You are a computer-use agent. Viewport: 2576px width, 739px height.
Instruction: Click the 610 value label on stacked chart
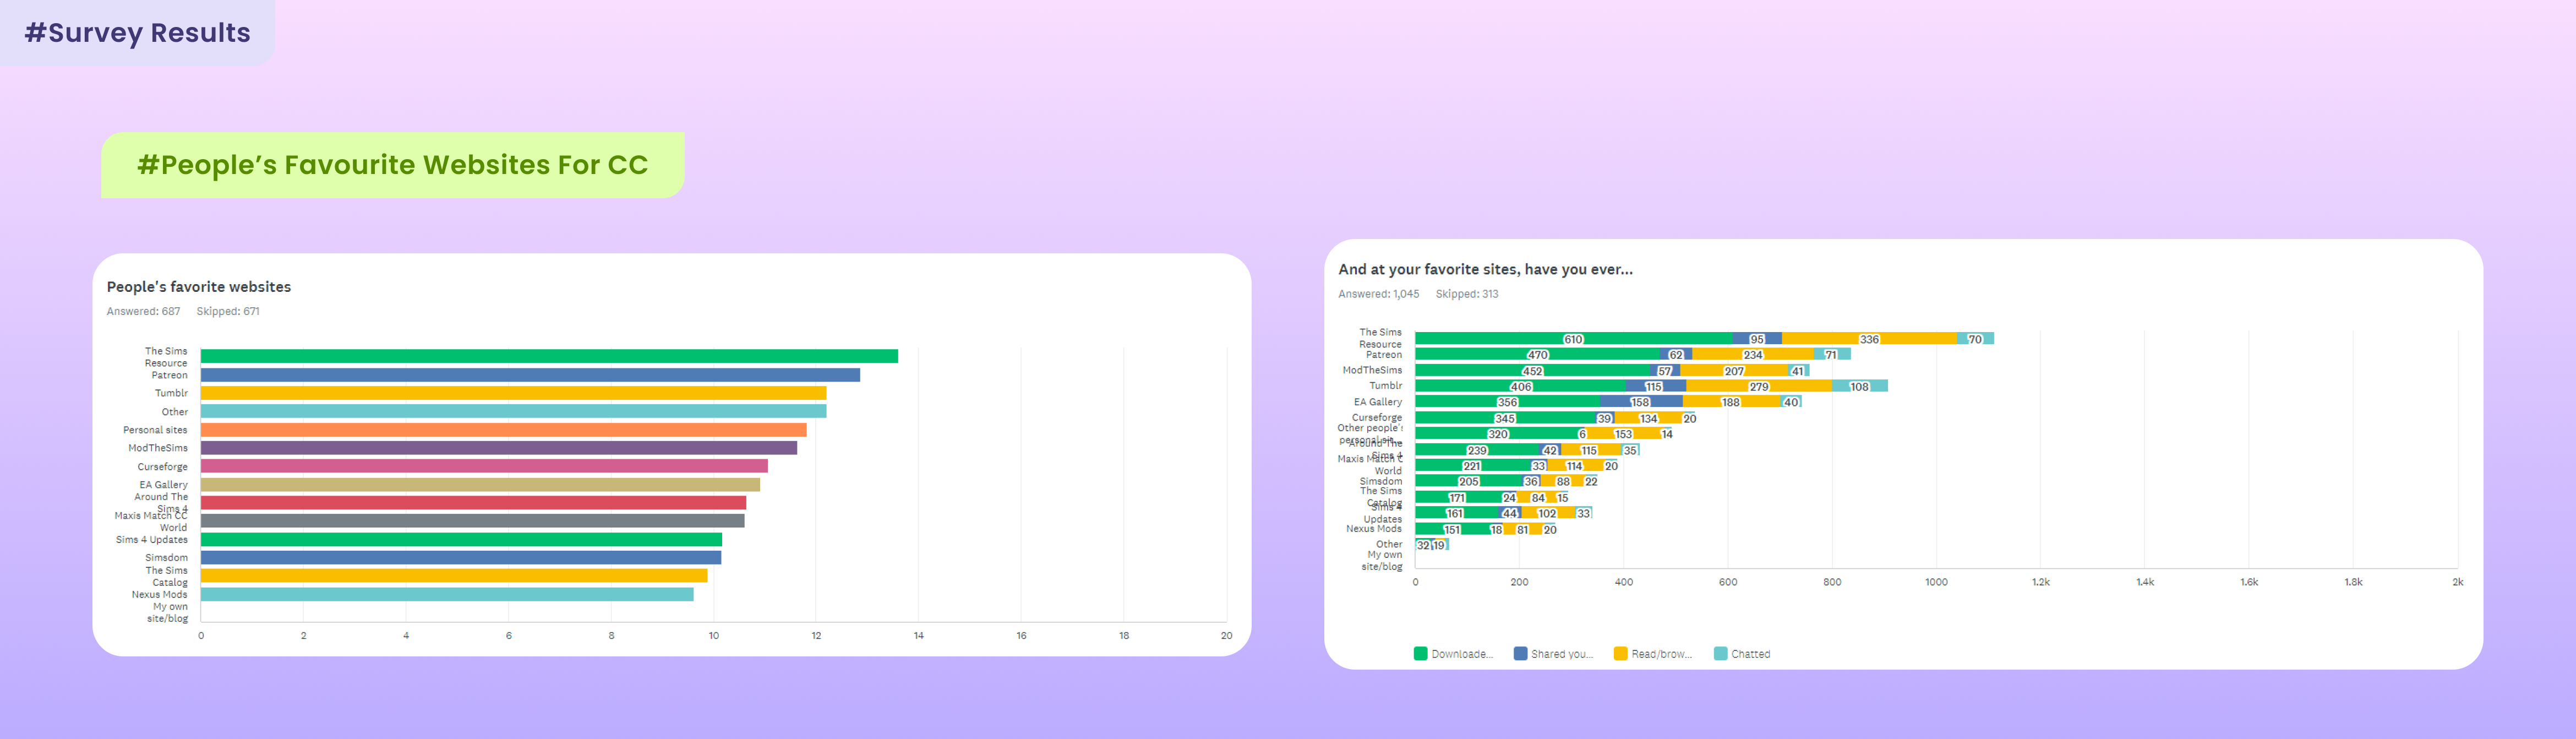tap(1573, 339)
